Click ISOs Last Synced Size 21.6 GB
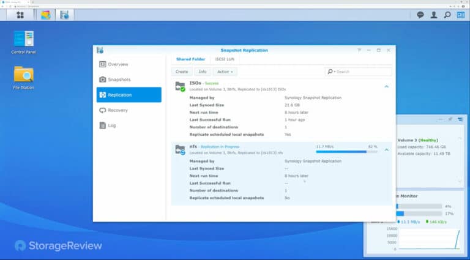This screenshot has height=260, width=470. tap(292, 105)
